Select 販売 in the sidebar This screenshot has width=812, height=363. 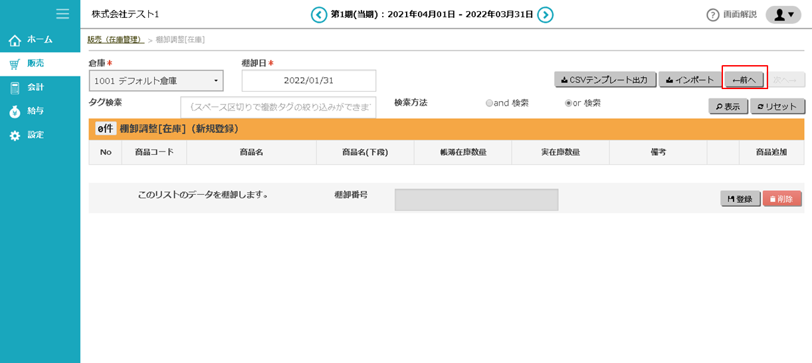36,64
